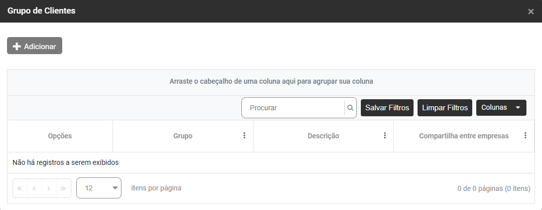Open the Grupo column options menu
This screenshot has width=542, height=210.
click(244, 136)
